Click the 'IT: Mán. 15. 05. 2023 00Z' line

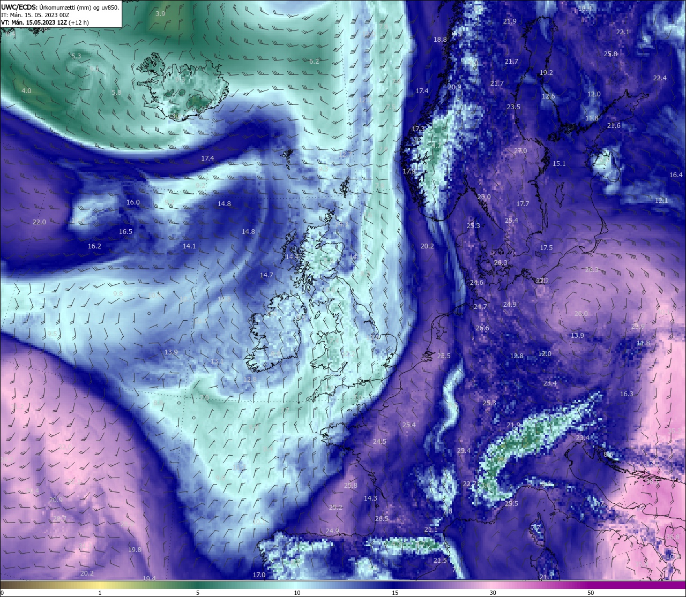tap(35, 15)
